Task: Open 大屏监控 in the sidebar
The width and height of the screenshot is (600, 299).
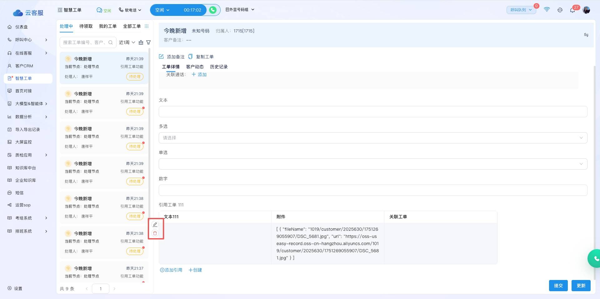Action: (x=23, y=142)
